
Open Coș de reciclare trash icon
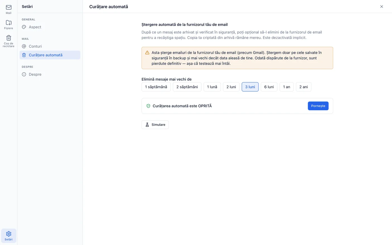click(9, 38)
